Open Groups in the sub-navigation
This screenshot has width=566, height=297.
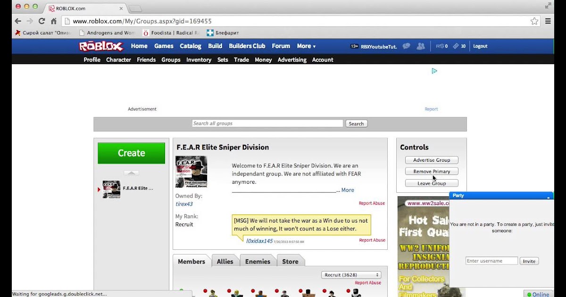coord(171,60)
